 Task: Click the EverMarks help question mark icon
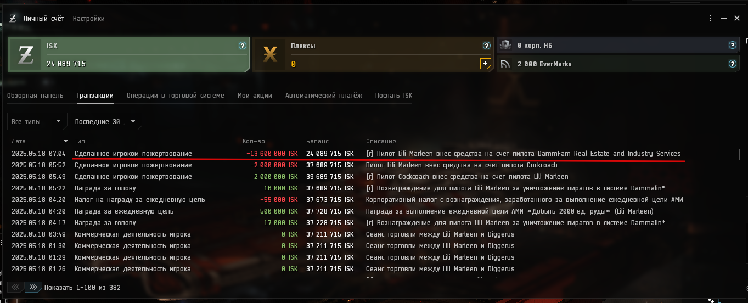pos(732,64)
